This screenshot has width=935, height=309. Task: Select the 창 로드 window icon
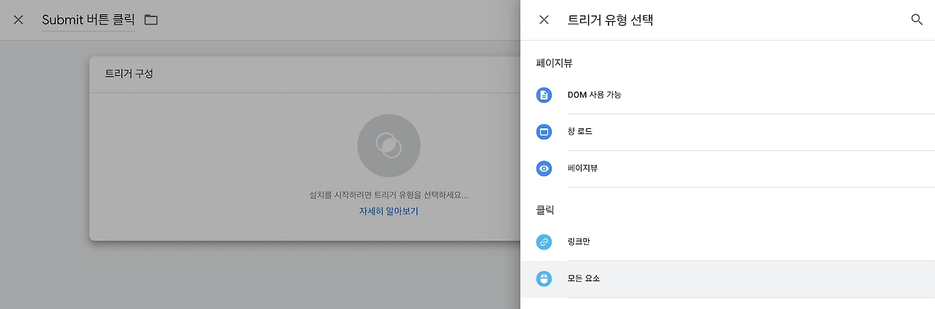[543, 132]
